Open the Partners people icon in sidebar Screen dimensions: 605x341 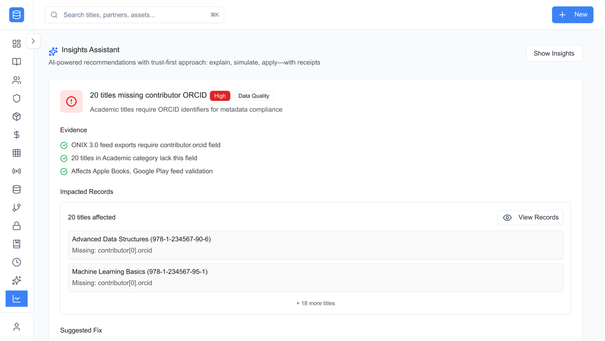(16, 80)
